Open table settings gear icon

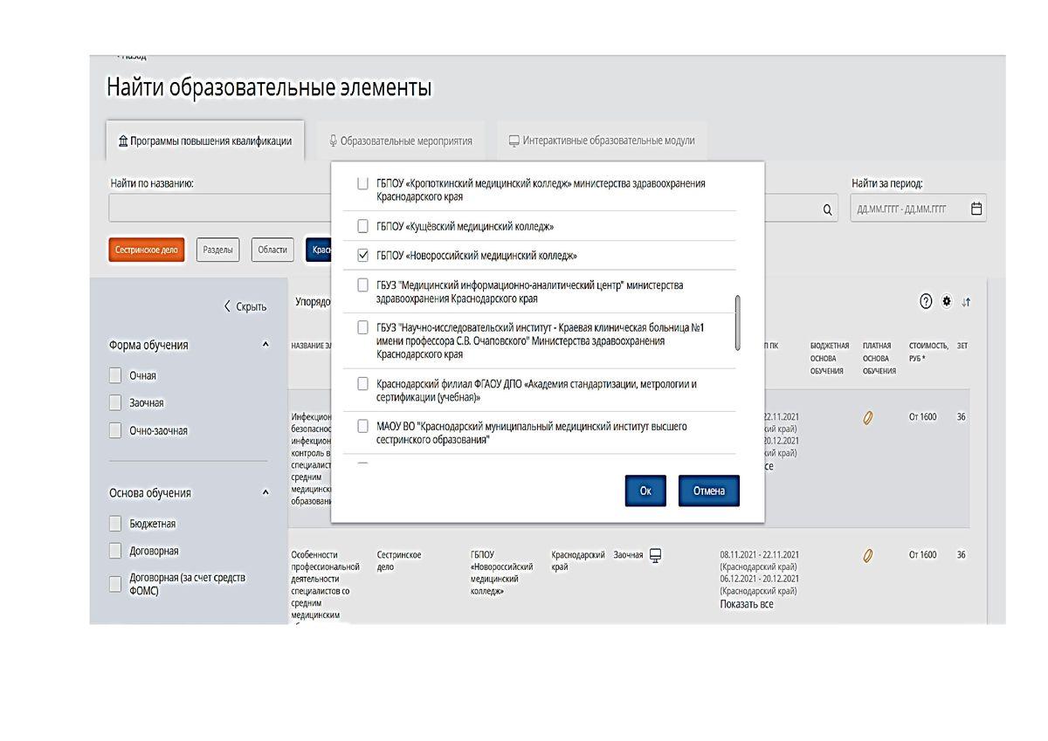point(947,301)
